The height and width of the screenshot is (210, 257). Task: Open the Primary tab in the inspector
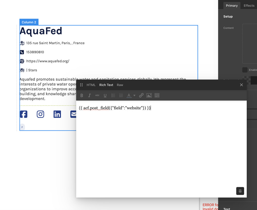coord(232,6)
